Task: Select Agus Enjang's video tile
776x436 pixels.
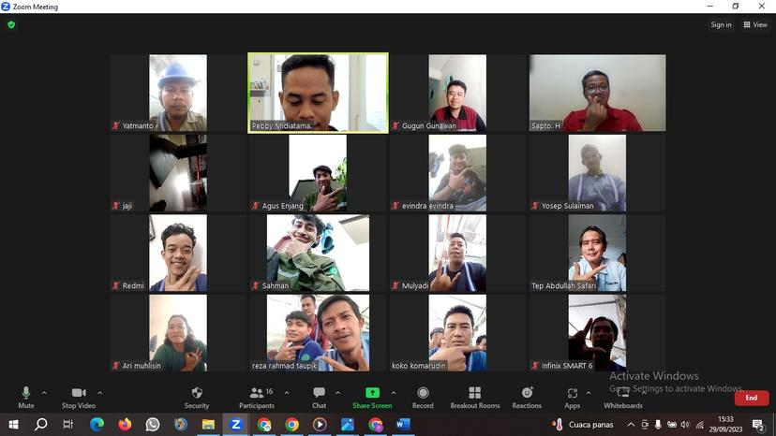Action: (x=318, y=173)
